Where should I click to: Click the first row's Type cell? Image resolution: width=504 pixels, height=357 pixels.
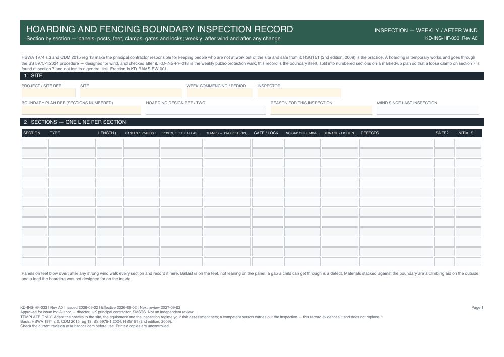click(x=72, y=143)
